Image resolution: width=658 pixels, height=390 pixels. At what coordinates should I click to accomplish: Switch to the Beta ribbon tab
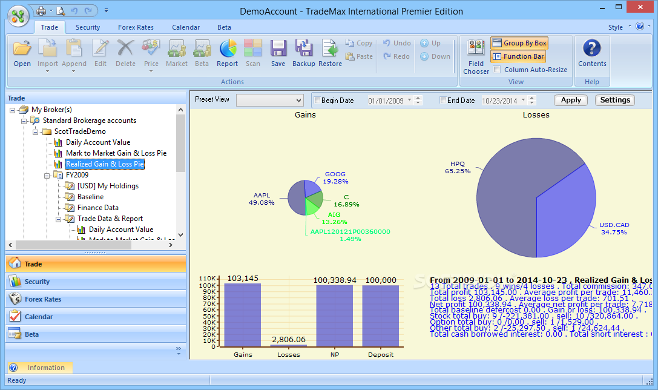pos(224,27)
